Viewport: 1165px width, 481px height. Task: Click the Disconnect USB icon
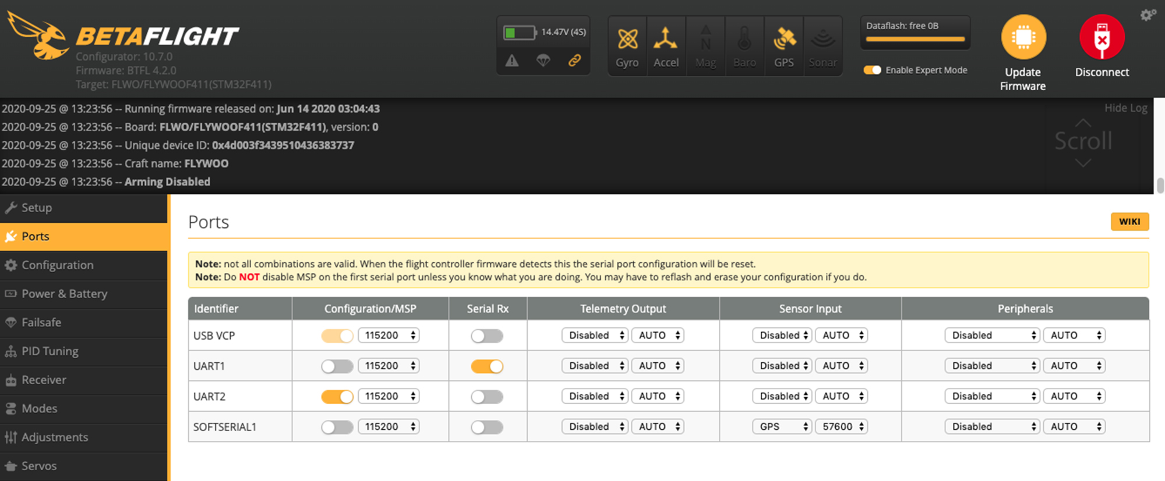(x=1102, y=37)
